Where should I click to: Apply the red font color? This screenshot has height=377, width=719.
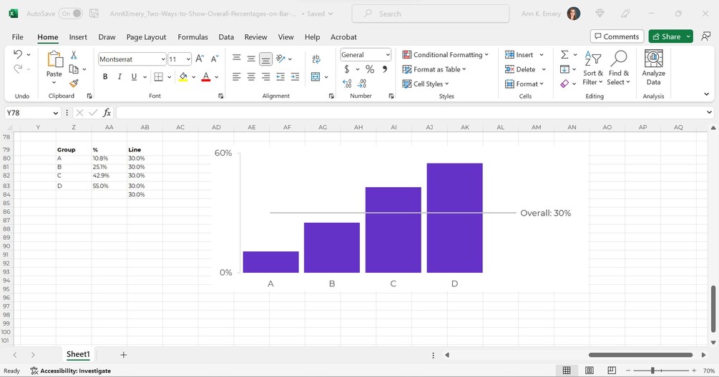[x=206, y=76]
